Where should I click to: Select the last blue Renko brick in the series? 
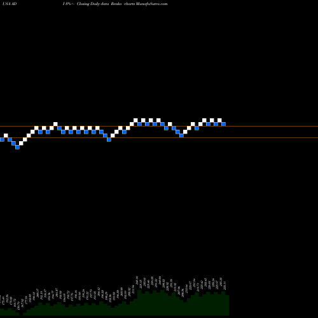coord(223,124)
